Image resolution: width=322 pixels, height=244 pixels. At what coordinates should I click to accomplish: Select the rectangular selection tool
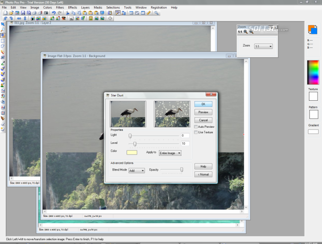click(3, 41)
